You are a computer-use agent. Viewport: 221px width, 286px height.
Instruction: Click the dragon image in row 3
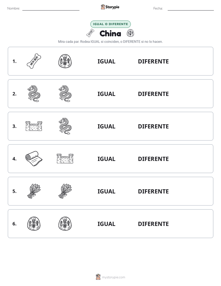coord(65,126)
